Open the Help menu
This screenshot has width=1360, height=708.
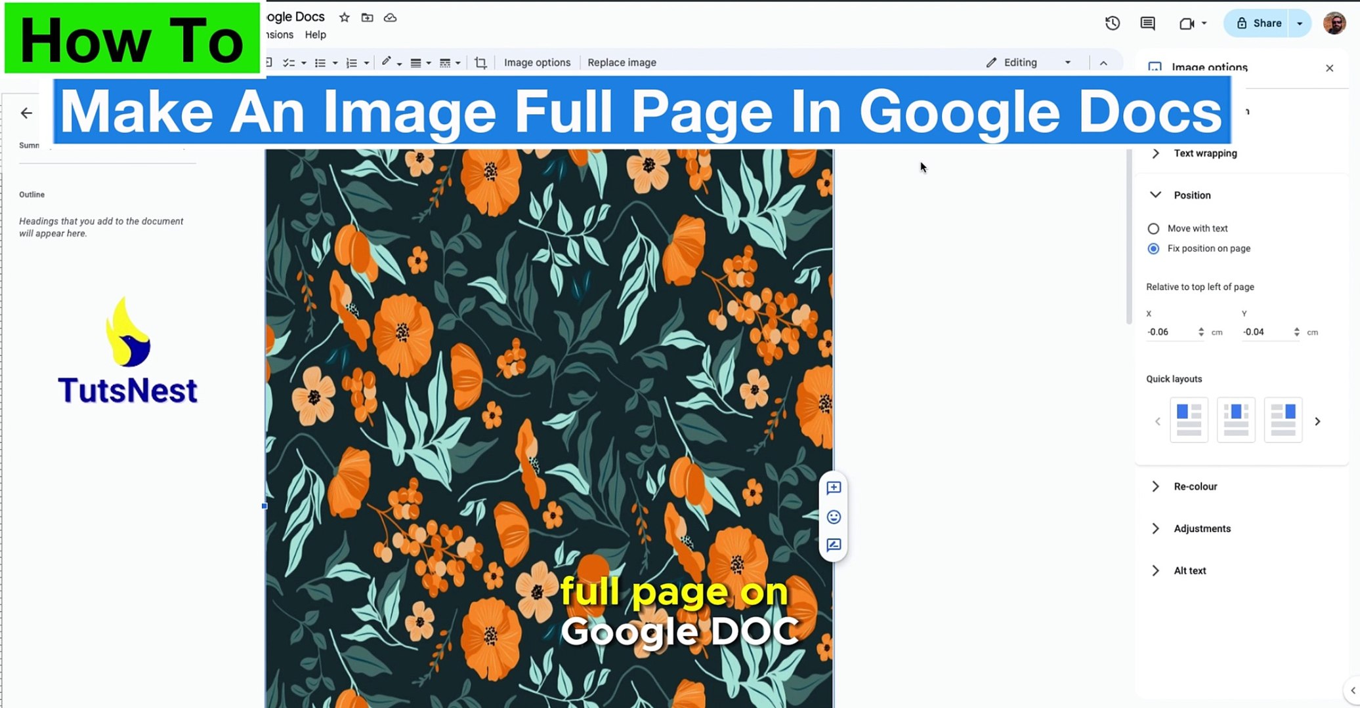[315, 34]
